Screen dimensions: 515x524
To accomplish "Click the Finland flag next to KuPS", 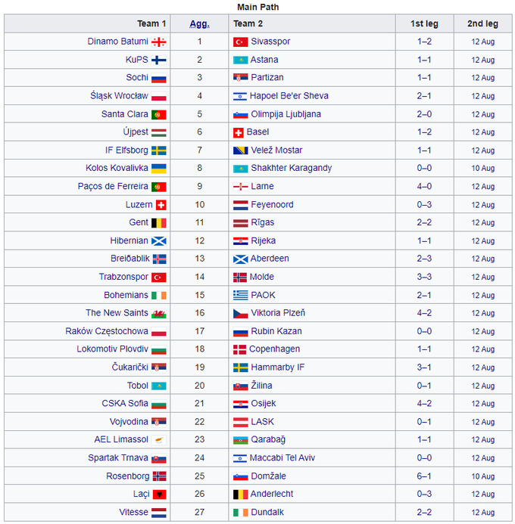I will pyautogui.click(x=159, y=60).
